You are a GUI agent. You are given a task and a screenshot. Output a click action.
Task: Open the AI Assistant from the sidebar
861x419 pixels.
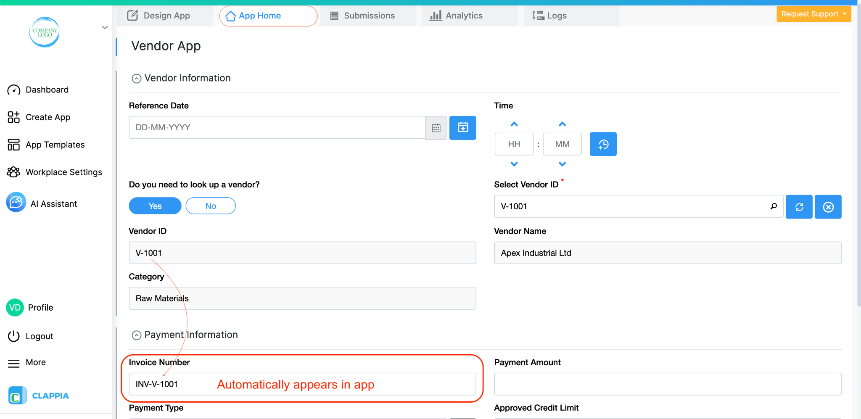click(x=53, y=203)
